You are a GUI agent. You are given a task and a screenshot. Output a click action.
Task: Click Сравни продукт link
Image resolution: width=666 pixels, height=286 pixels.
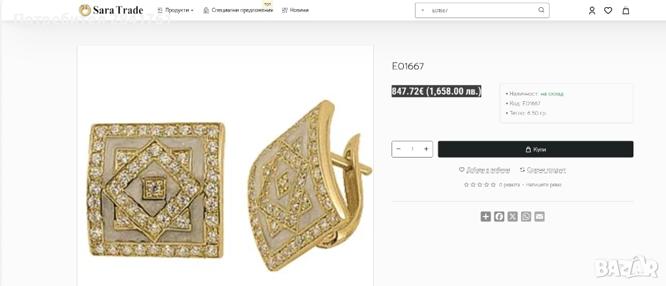point(543,170)
